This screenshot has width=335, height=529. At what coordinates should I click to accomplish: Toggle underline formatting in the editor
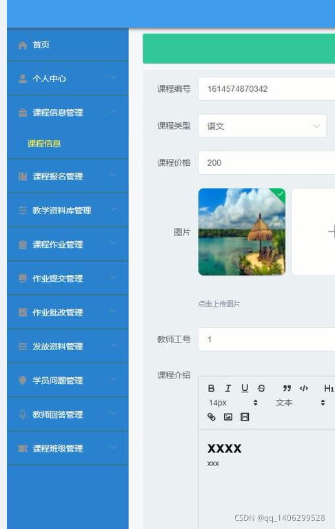pyautogui.click(x=245, y=388)
